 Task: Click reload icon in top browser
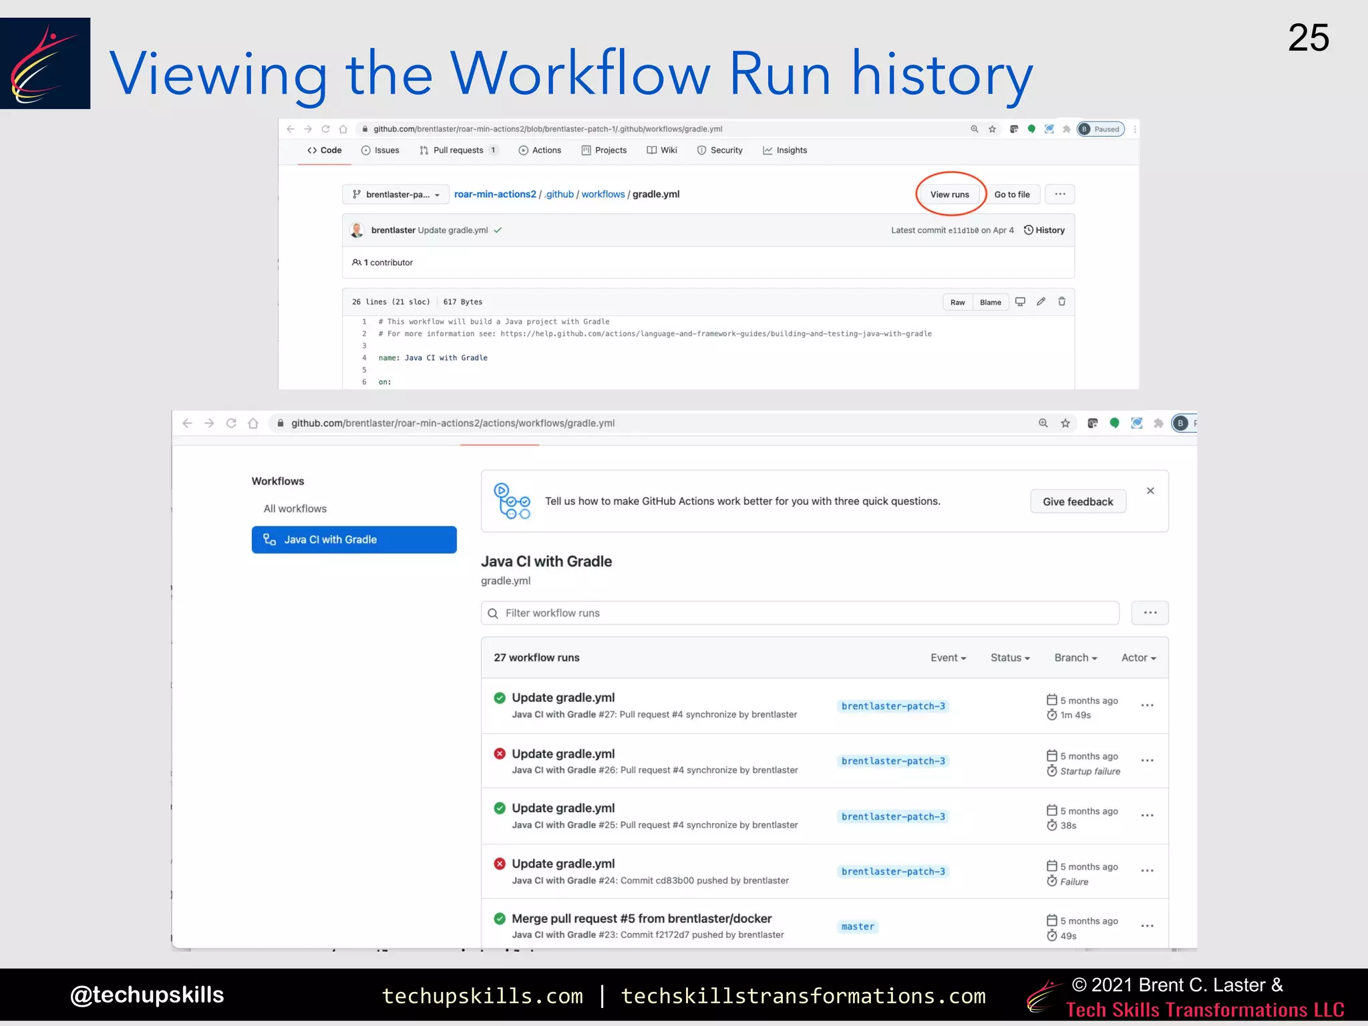325,129
